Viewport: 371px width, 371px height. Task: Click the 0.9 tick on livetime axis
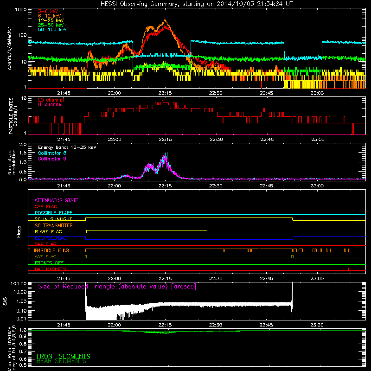point(23,337)
